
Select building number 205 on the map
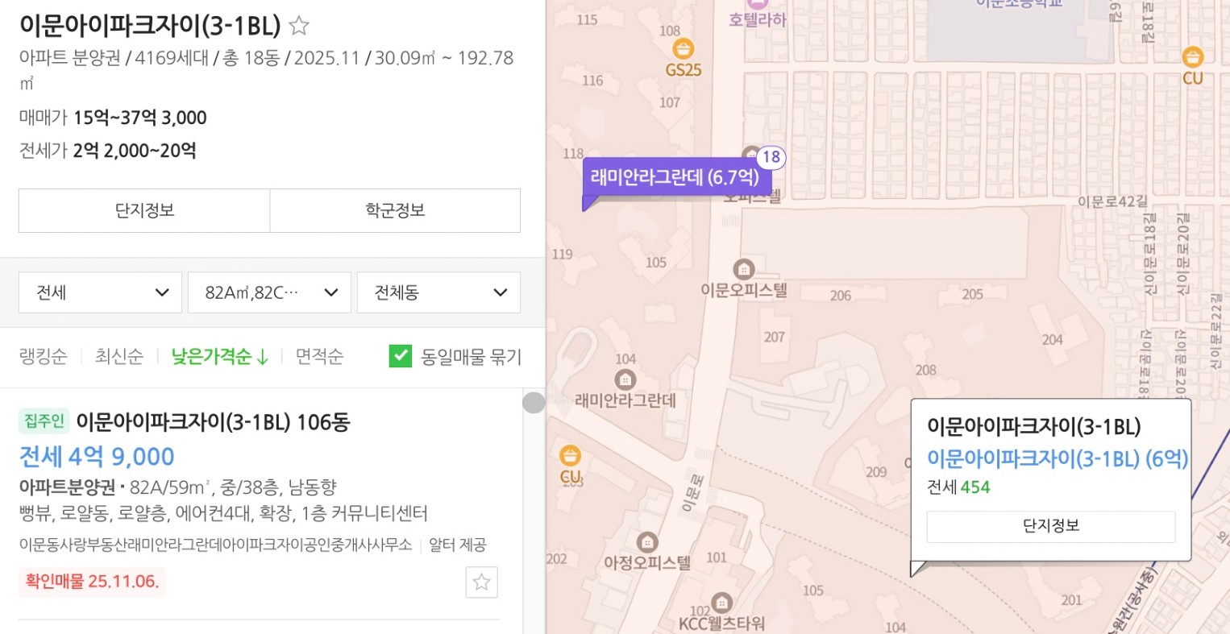tap(973, 294)
